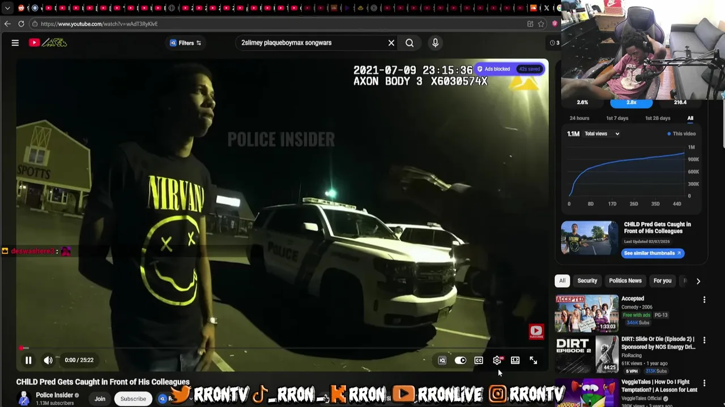Click the Ads blocked badge

click(x=510, y=69)
